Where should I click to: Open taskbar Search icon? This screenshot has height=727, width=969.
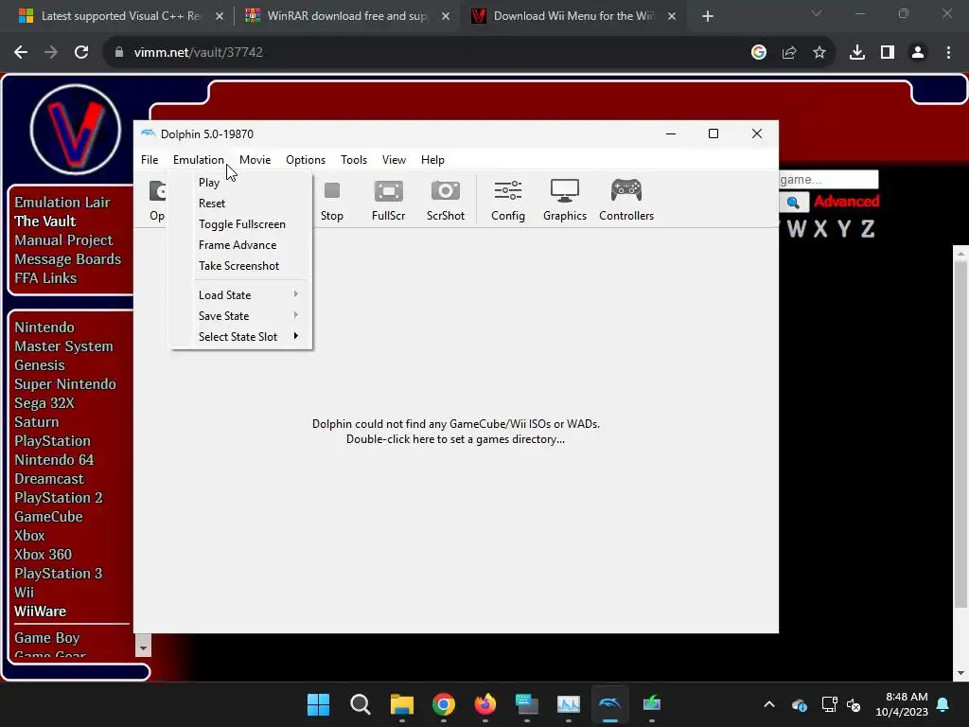360,704
